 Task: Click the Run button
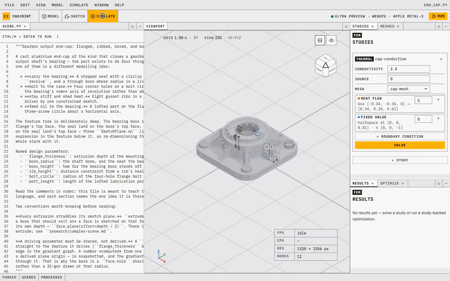pyautogui.click(x=438, y=16)
